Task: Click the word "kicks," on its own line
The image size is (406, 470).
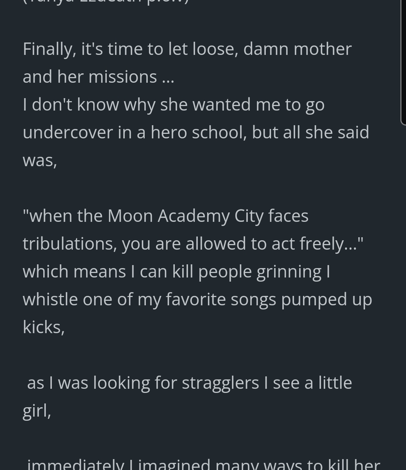Action: point(44,327)
